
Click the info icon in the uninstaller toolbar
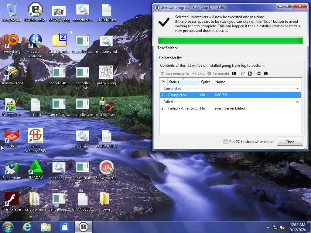[266, 73]
